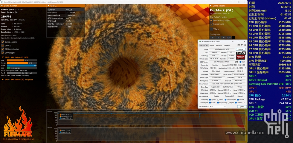Uncheck GPU monitoring
Image resolution: width=293 pixels, height=143 pixels.
point(2,49)
